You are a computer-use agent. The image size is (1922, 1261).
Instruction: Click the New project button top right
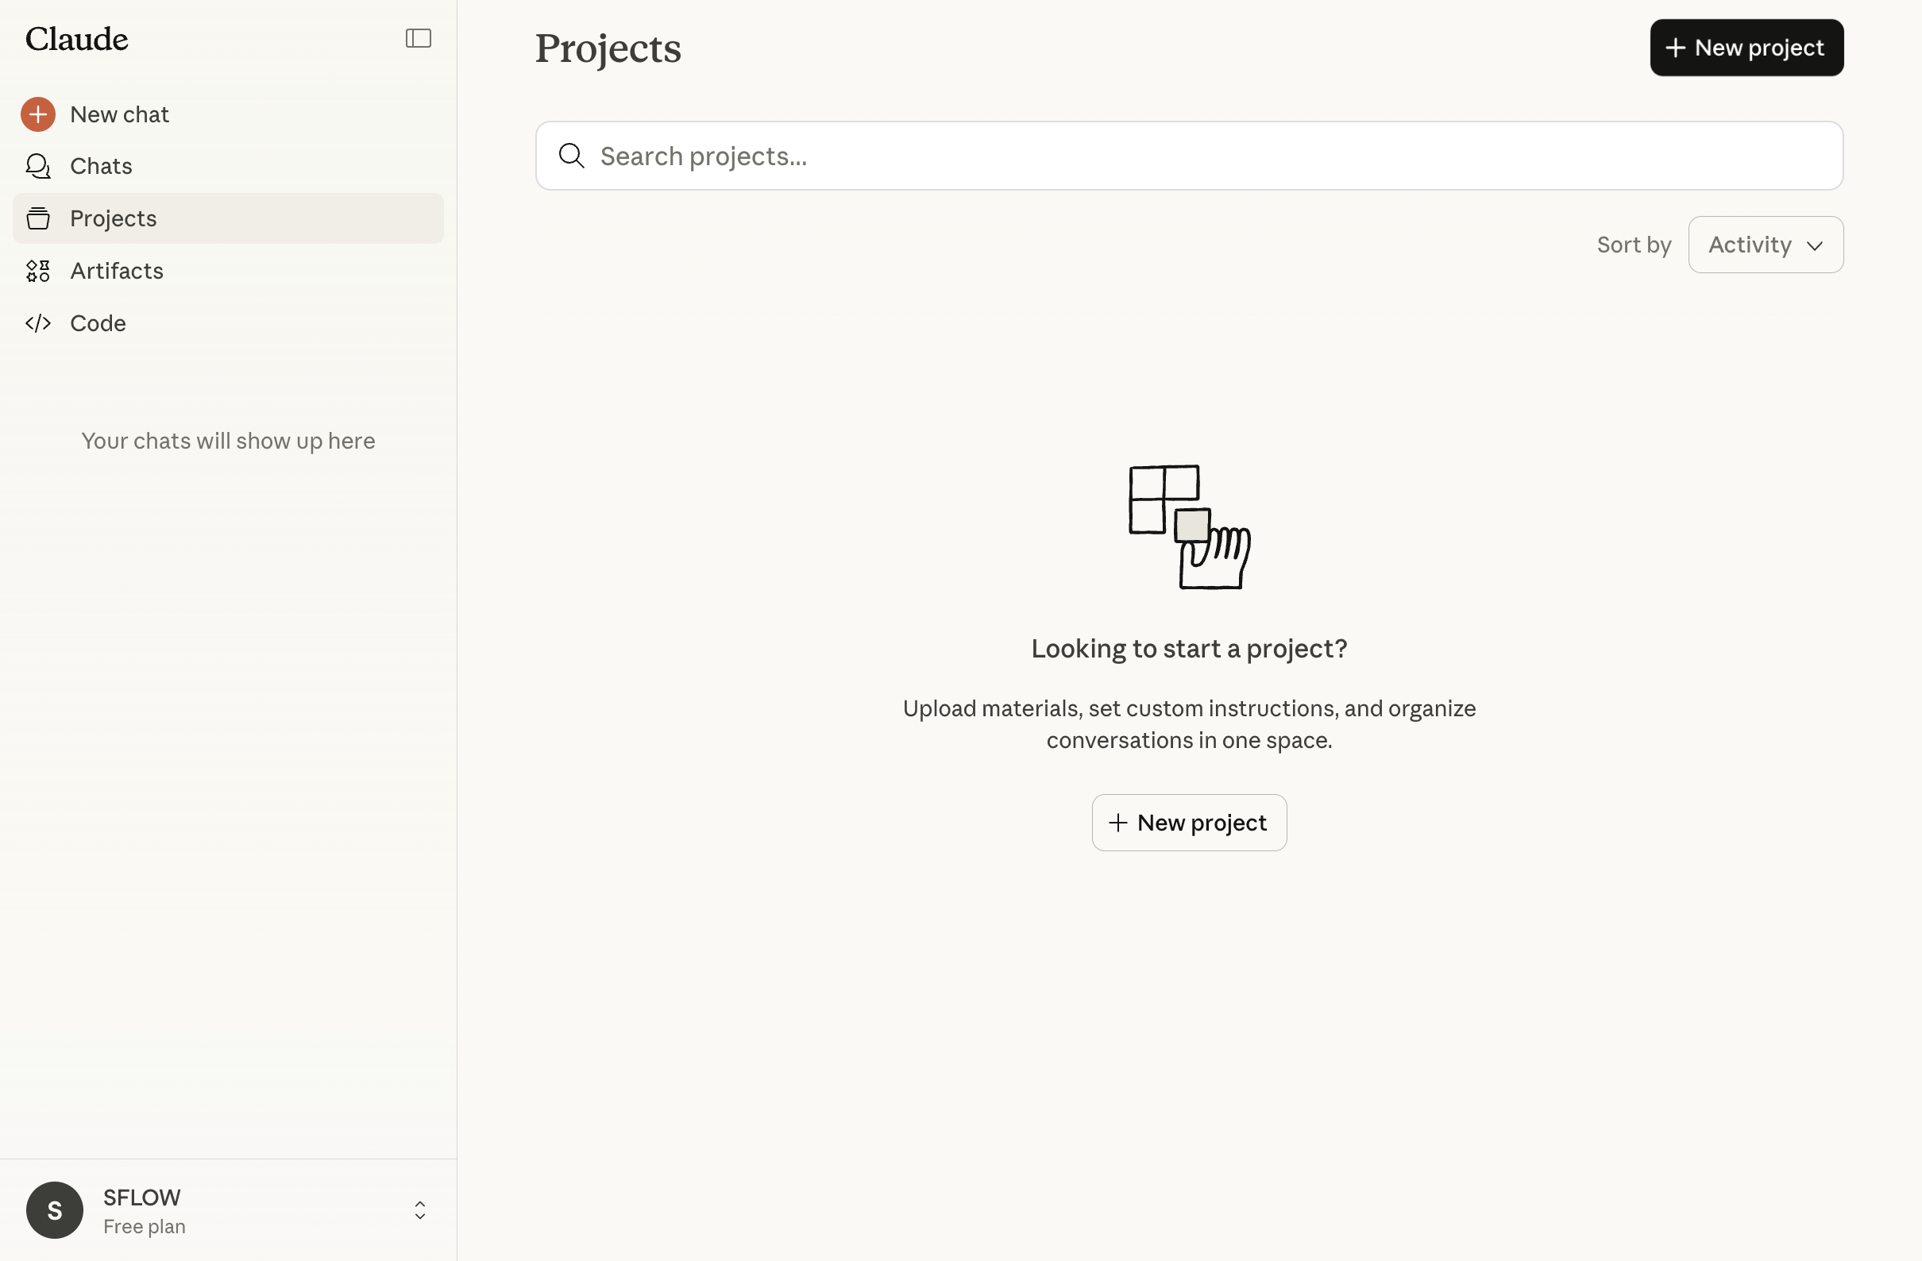1746,48
